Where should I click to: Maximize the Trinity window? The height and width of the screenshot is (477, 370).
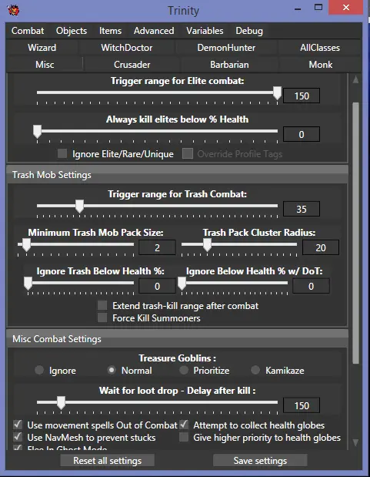[318, 7]
